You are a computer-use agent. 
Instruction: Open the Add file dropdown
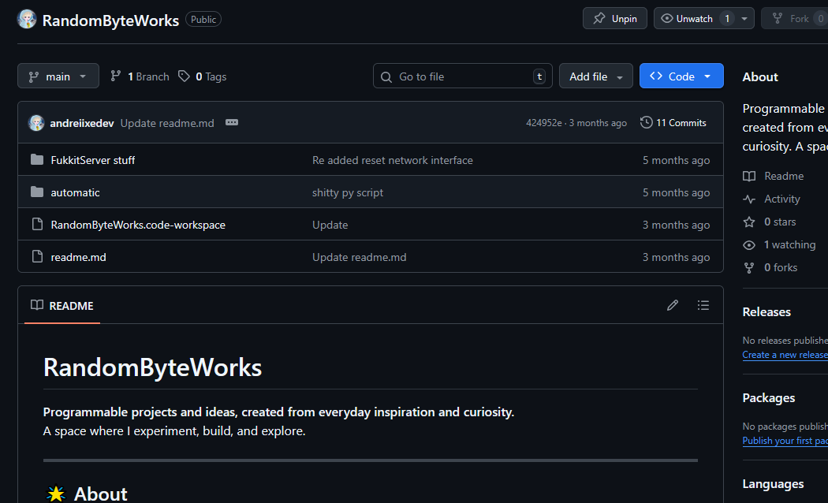[x=595, y=76]
